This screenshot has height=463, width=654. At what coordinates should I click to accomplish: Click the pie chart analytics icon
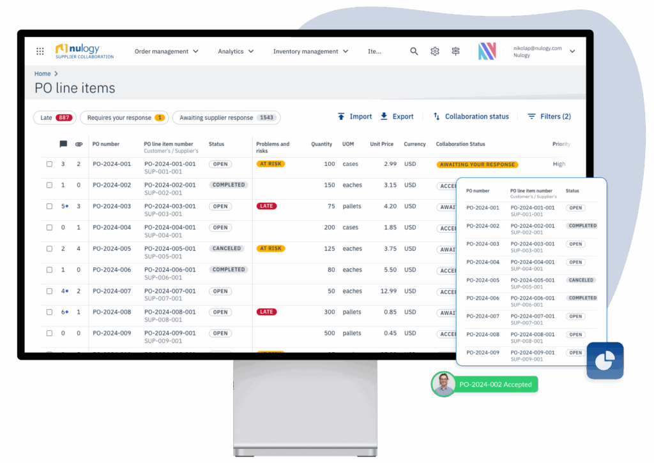pyautogui.click(x=604, y=361)
